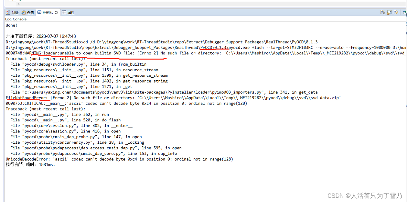Collapse the editor area with the chevron
Viewport: 407px width, 202px height.
18,4
